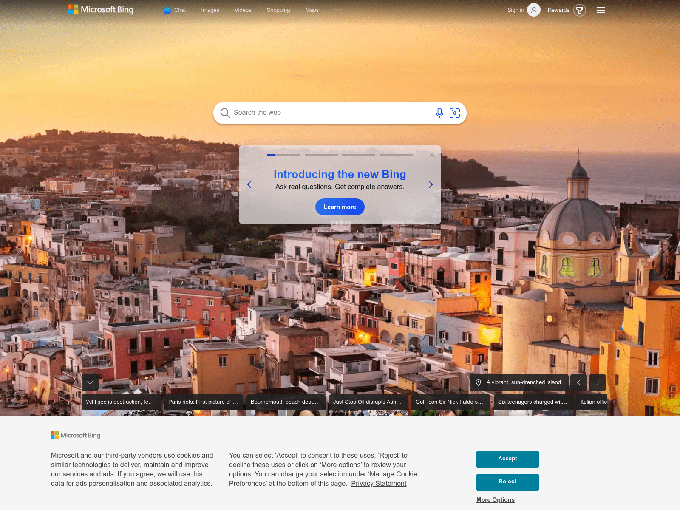680x510 pixels.
Task: Select the third promo slide indicator
Action: tap(359, 155)
